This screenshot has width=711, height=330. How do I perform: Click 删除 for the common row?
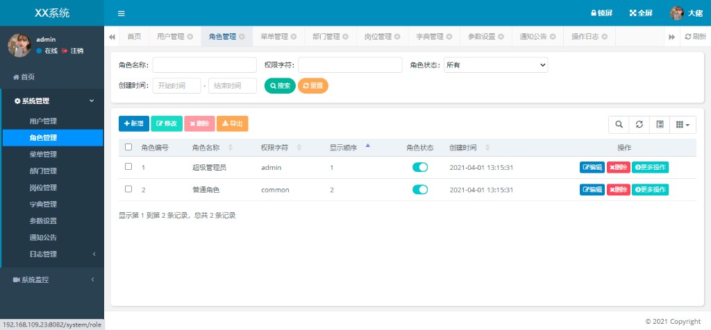(x=619, y=190)
